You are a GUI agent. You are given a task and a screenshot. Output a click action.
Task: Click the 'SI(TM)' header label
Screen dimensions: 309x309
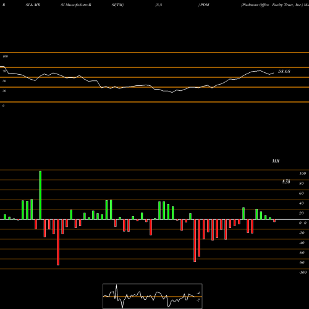click(x=117, y=5)
